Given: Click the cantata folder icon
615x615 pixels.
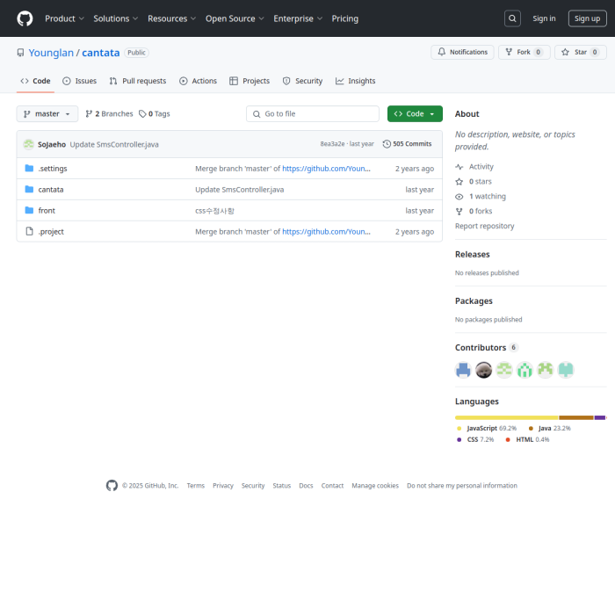Looking at the screenshot, I should pyautogui.click(x=29, y=190).
